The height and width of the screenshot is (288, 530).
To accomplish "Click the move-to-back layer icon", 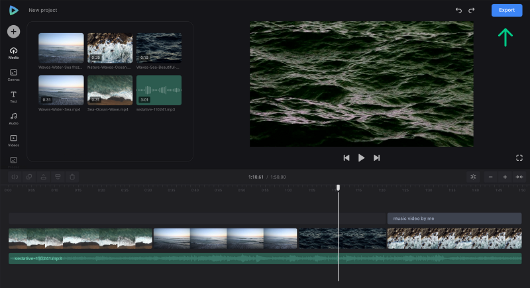I will (x=58, y=177).
